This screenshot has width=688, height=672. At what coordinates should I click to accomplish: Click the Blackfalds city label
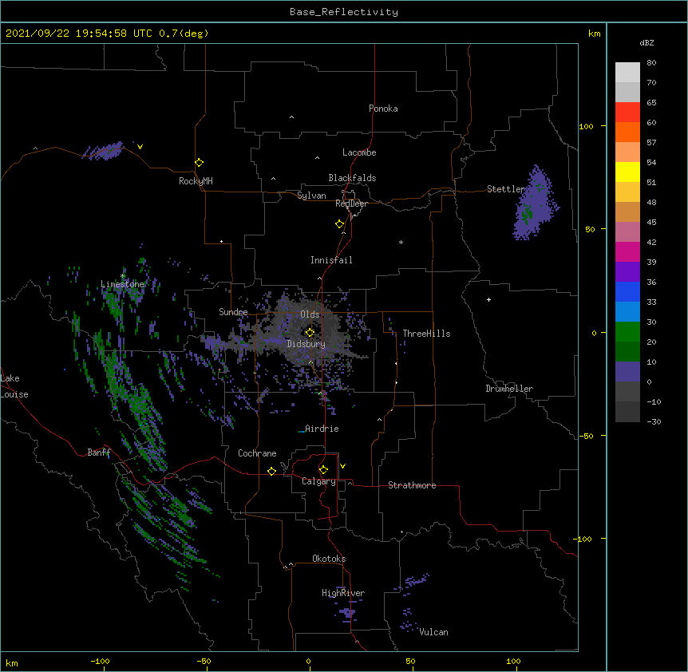(352, 178)
